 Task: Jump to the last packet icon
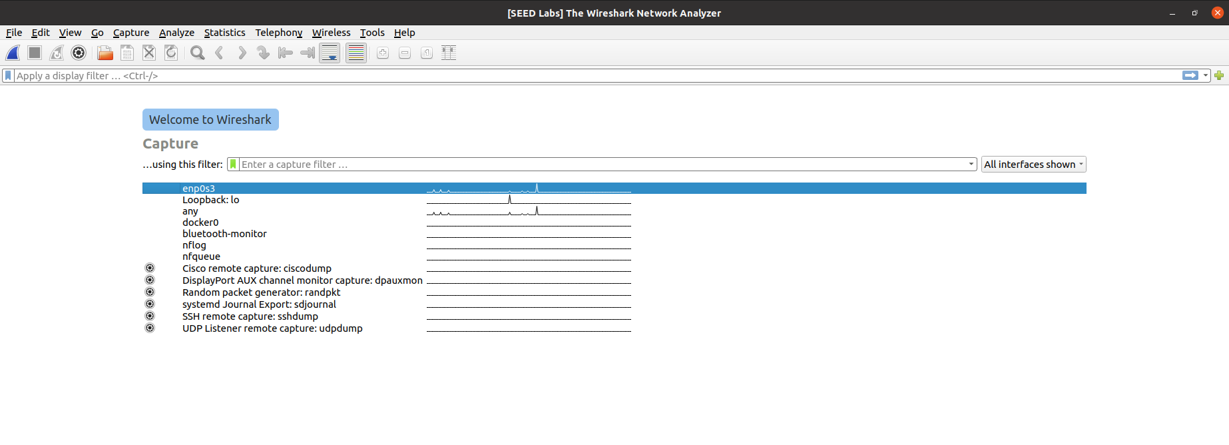pyautogui.click(x=307, y=53)
